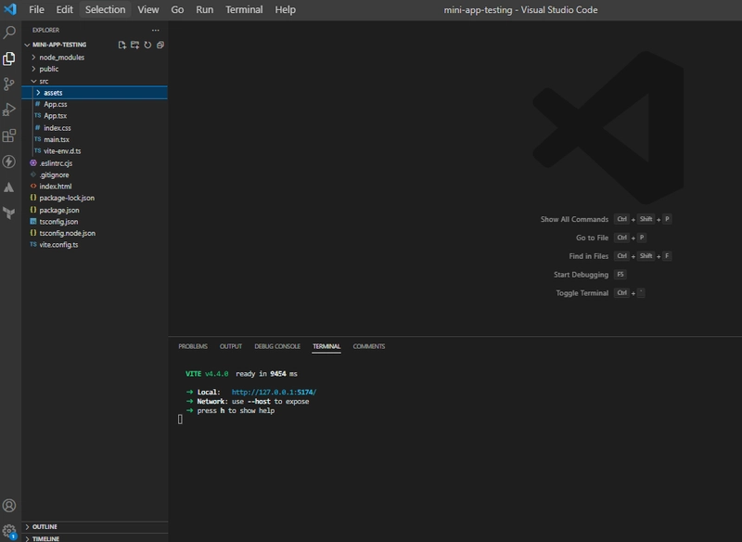The height and width of the screenshot is (542, 742).
Task: Open App.css file
Action: click(95, 104)
